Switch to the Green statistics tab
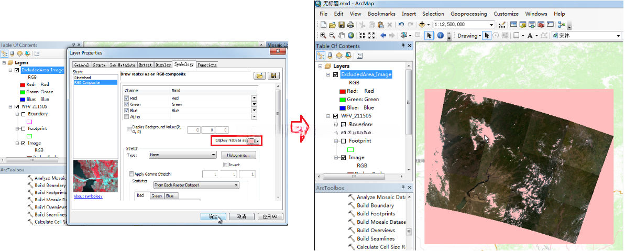625x251 pixels. point(157,196)
